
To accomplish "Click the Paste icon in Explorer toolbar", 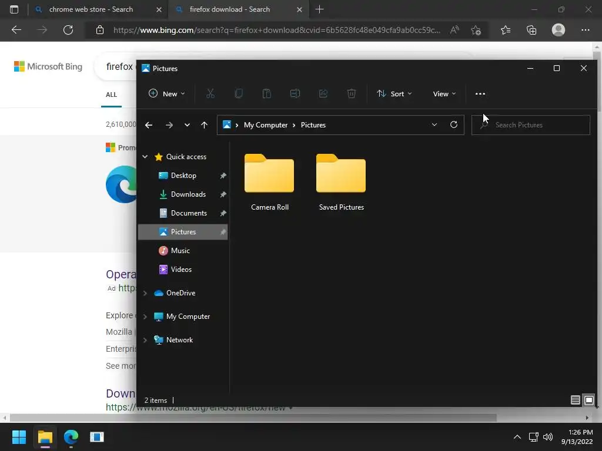I will 266,93.
